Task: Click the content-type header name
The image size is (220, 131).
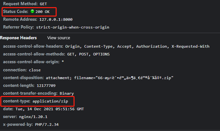Action: (x=16, y=101)
